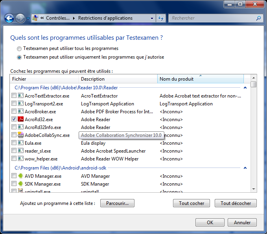Viewport: 267px width, 234px height.
Task: Click the Adobe Reader 10.0 folder path header
Action: point(66,88)
